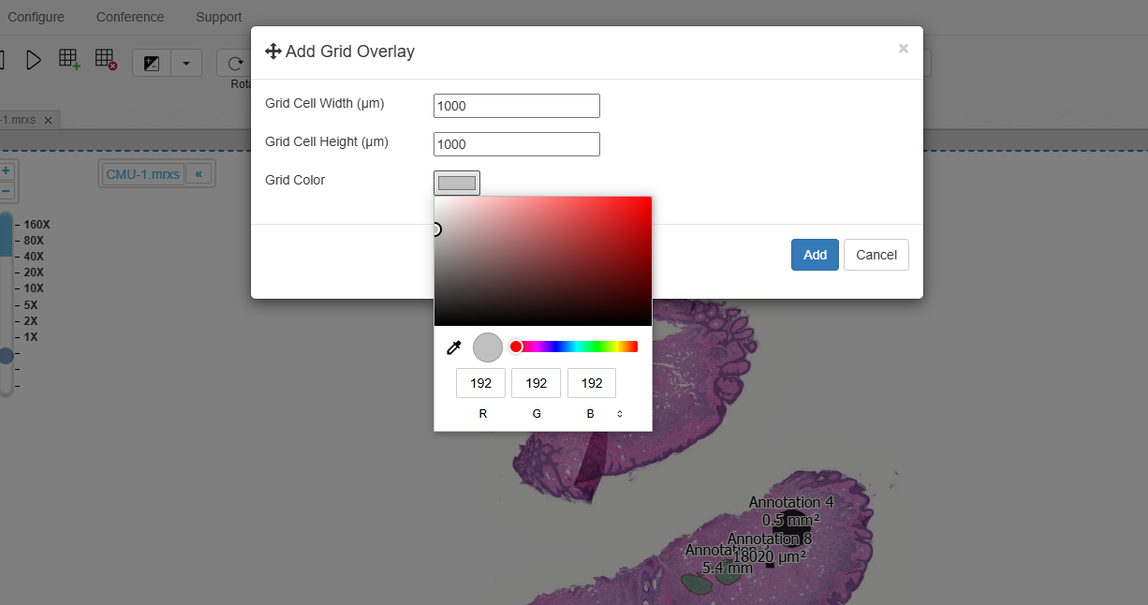The width and height of the screenshot is (1148, 605).
Task: Close the Add Grid Overlay dialog
Action: [903, 49]
